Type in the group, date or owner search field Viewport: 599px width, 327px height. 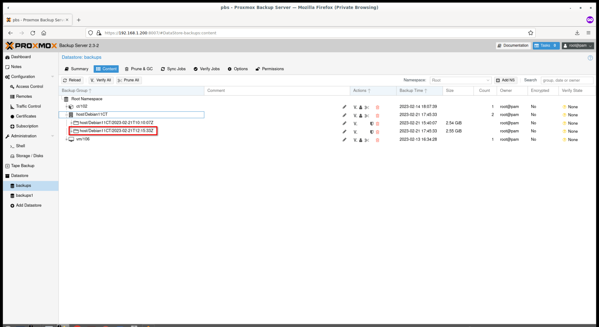click(x=567, y=80)
